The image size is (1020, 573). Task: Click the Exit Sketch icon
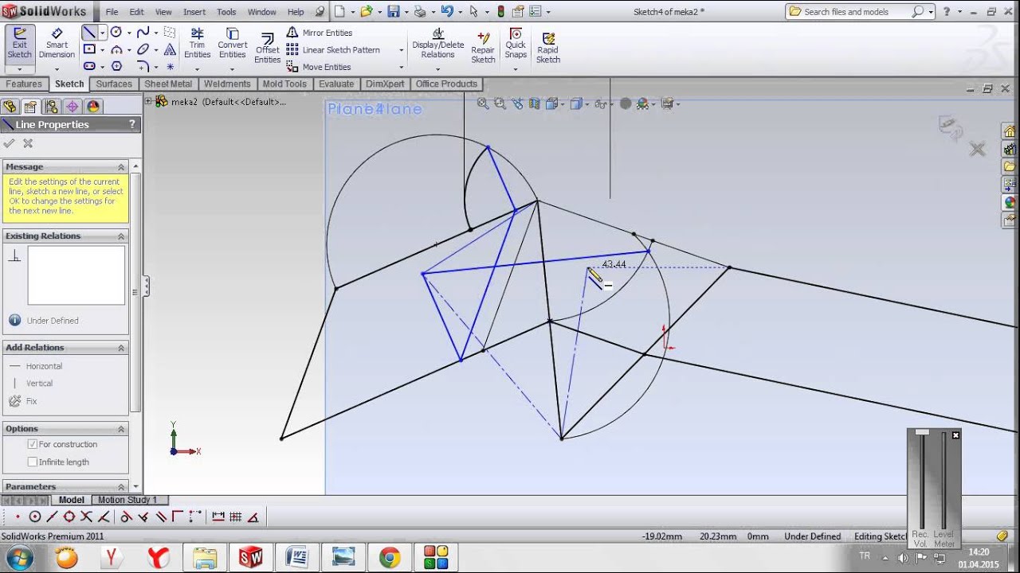pyautogui.click(x=19, y=43)
